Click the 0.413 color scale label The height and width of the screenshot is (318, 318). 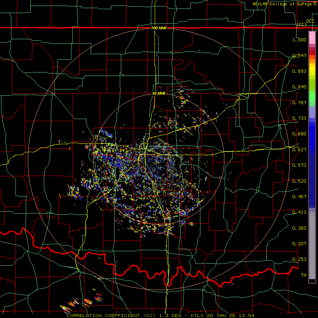click(x=299, y=212)
